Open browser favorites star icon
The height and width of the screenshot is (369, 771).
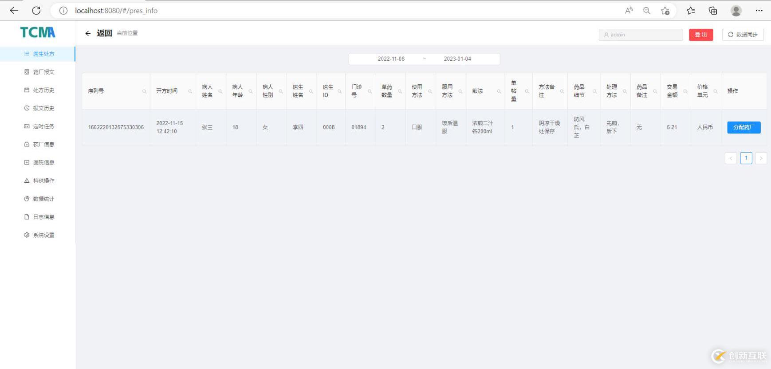coord(690,11)
